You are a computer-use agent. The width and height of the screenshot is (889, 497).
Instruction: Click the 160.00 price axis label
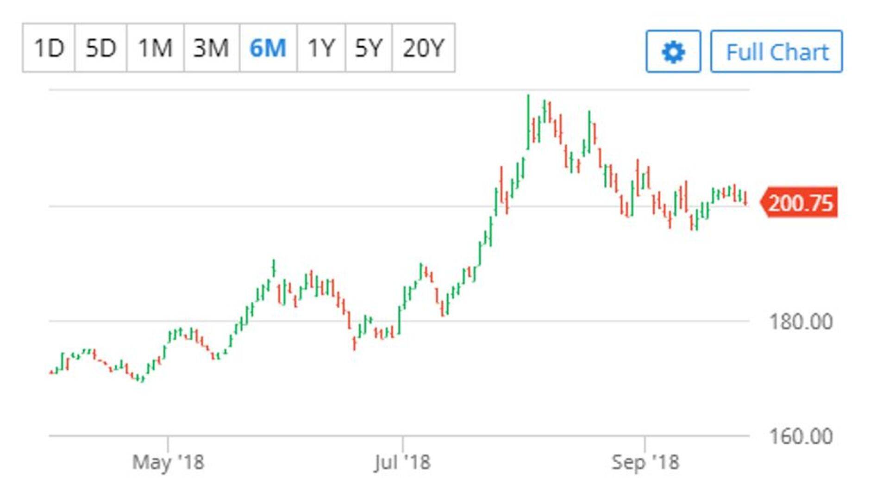801,436
